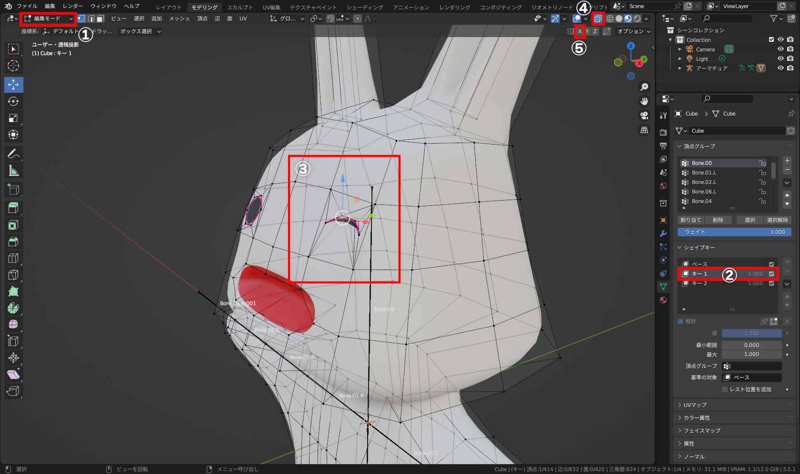Expand the カラー属性 panel
Image resolution: width=800 pixels, height=474 pixels.
click(x=735, y=418)
